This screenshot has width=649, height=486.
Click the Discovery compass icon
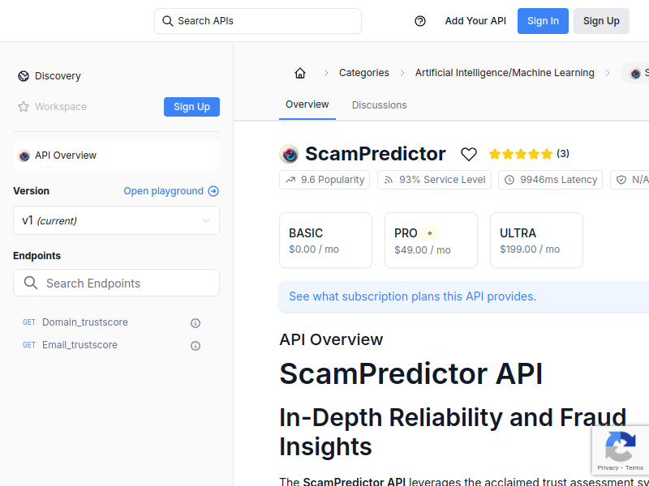tap(24, 76)
